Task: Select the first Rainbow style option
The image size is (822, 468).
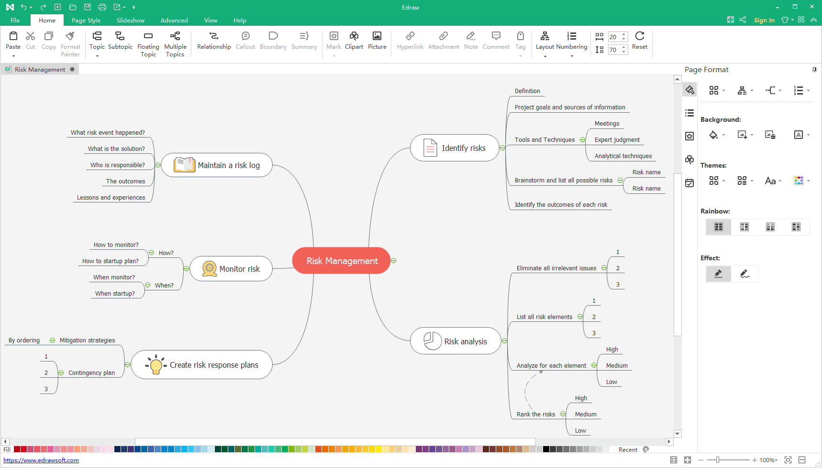Action: point(718,227)
